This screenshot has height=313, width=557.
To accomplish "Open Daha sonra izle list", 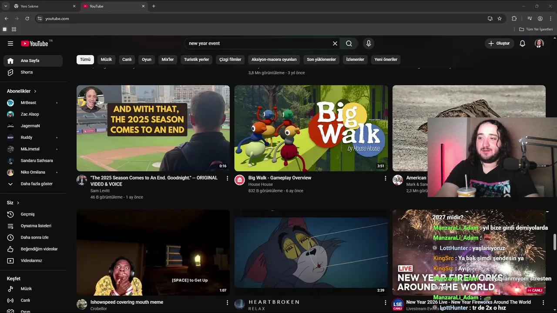I will [x=33, y=237].
